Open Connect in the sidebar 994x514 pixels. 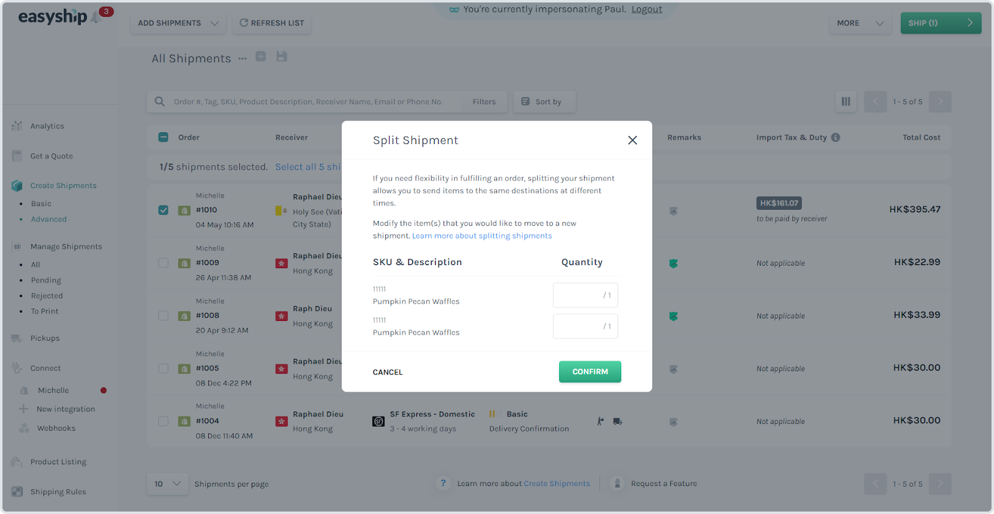click(x=45, y=368)
